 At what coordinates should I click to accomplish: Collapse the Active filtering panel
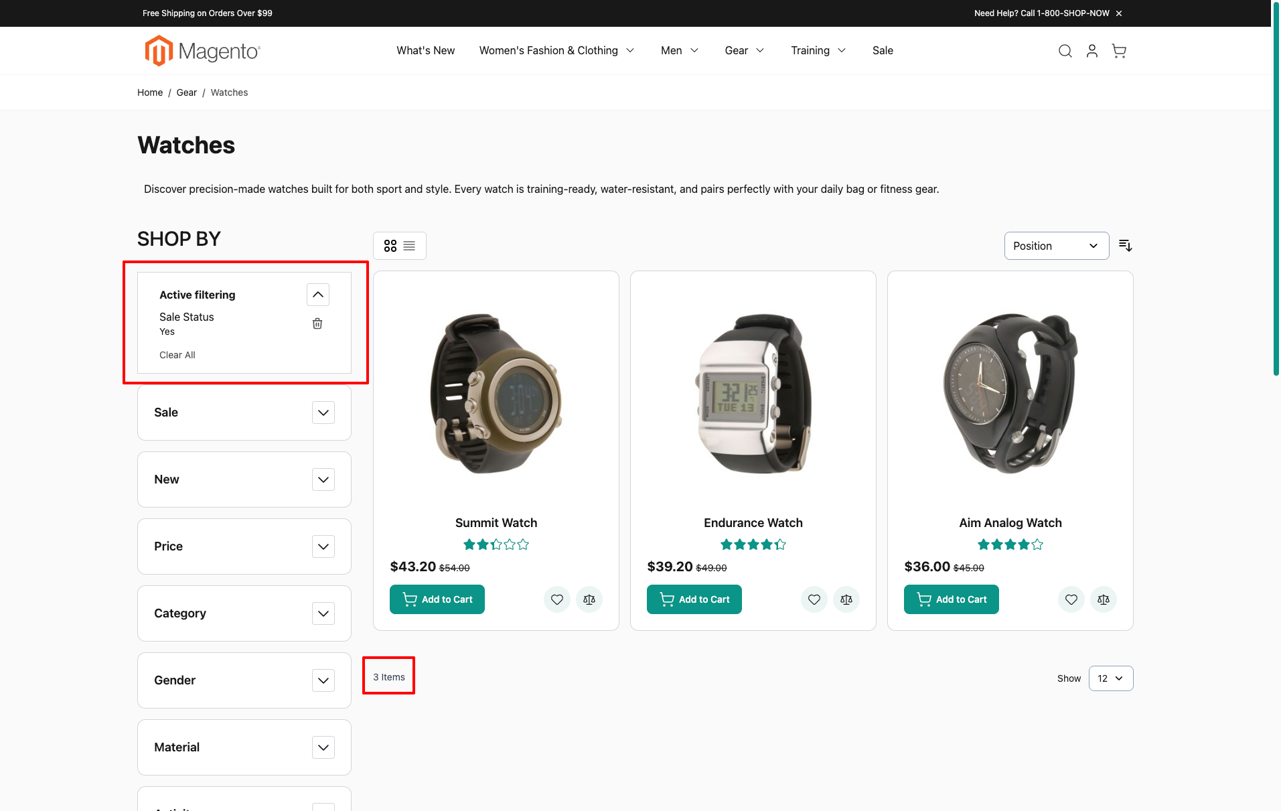coord(317,294)
